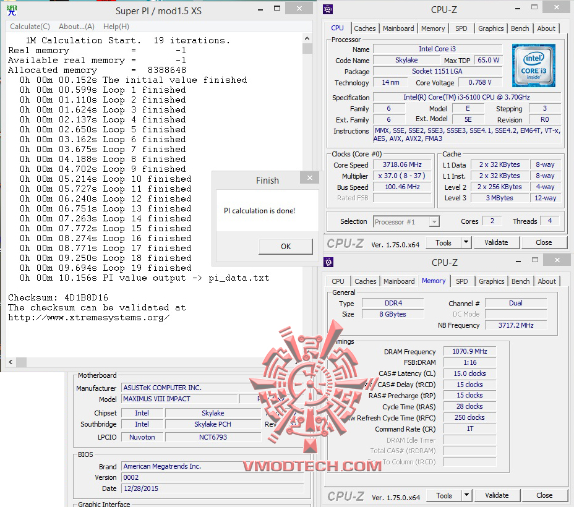Viewport: 574px width, 507px height.
Task: Click the Checksum line 4D1B8D16 in Super PI
Action: click(58, 297)
